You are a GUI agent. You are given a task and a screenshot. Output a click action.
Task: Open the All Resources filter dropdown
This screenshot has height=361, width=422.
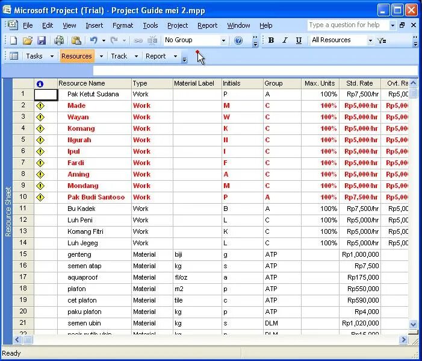(370, 40)
